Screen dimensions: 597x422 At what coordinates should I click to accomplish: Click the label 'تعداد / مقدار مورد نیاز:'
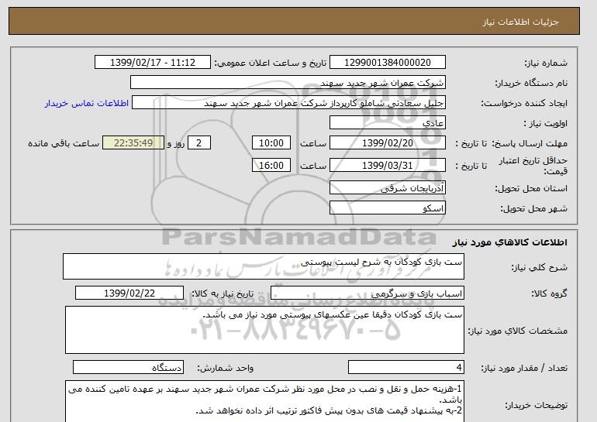524,368
